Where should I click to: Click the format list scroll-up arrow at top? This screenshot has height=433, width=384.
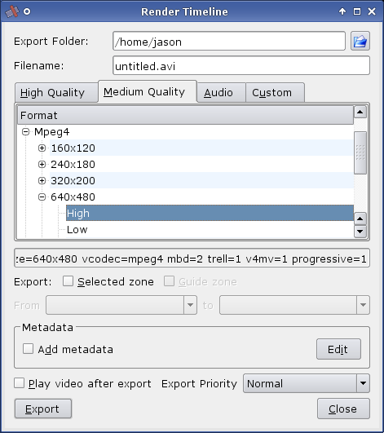pyautogui.click(x=360, y=112)
